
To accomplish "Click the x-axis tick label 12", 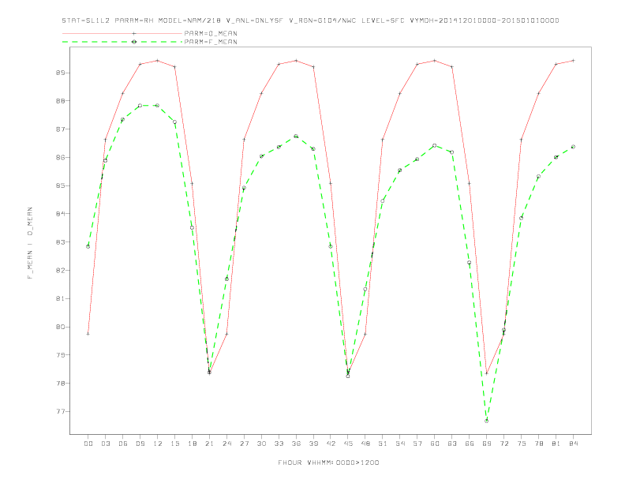I will (158, 444).
